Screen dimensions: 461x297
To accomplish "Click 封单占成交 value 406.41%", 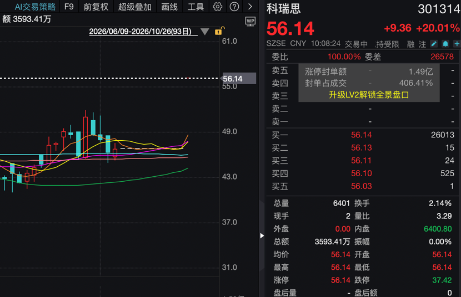I will point(415,83).
